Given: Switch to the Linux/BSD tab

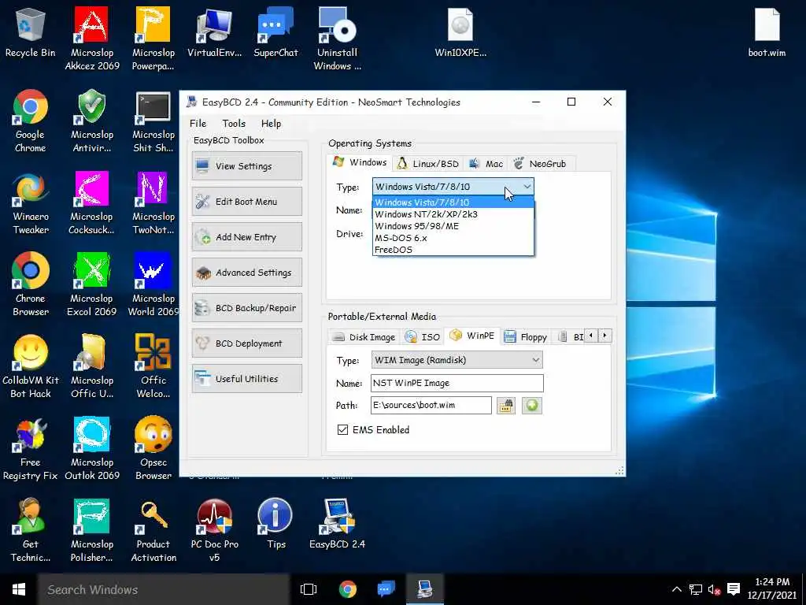Looking at the screenshot, I should click(428, 164).
